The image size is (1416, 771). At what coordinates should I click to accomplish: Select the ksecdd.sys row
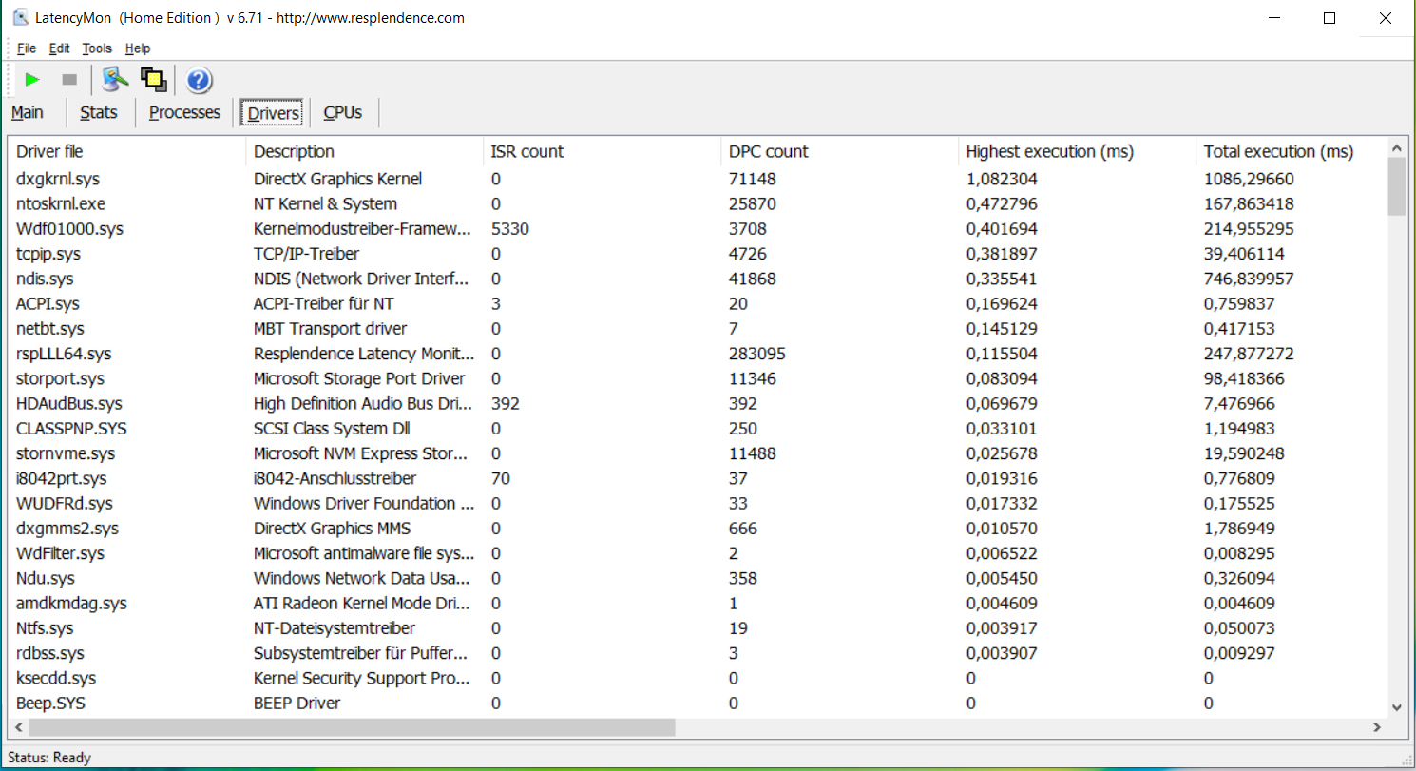point(698,678)
